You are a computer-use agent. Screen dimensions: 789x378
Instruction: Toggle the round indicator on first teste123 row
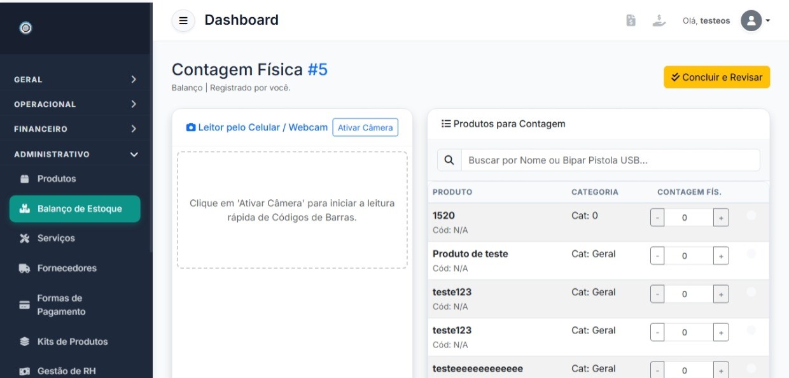[x=751, y=292]
